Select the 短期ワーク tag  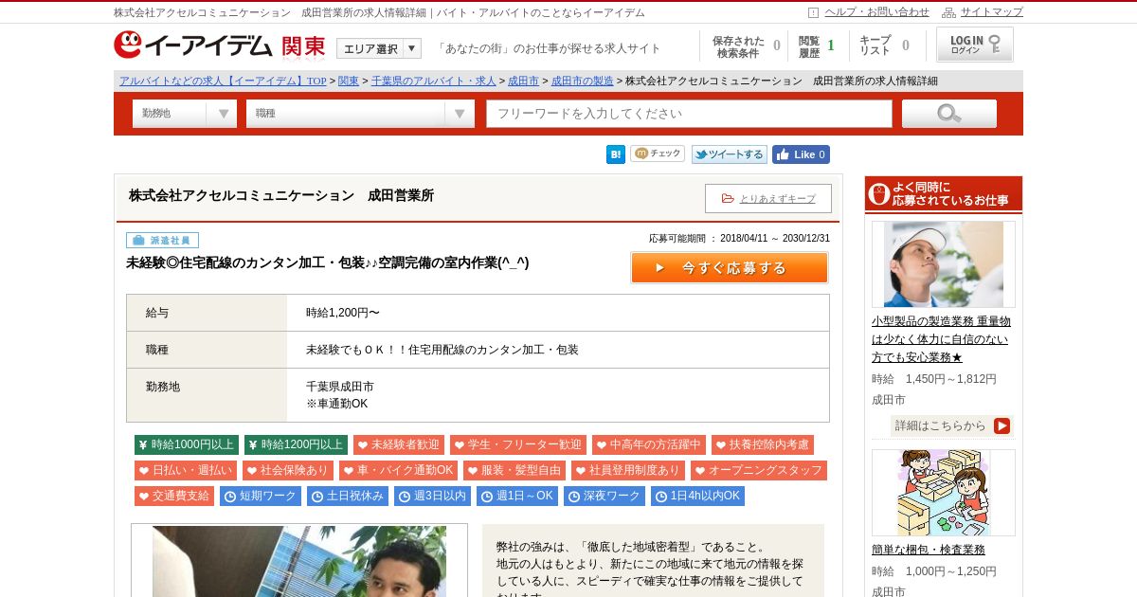pos(261,496)
